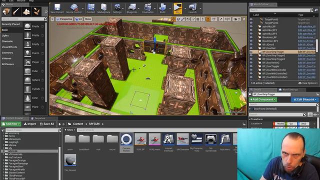Viewport: 320px width, 180px height.
Task: Click the Import button
Action: tap(30, 124)
